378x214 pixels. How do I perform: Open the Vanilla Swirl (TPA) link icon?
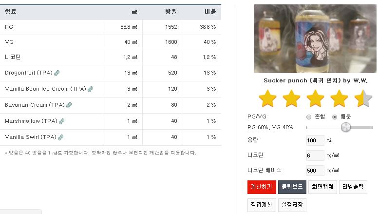(61, 137)
